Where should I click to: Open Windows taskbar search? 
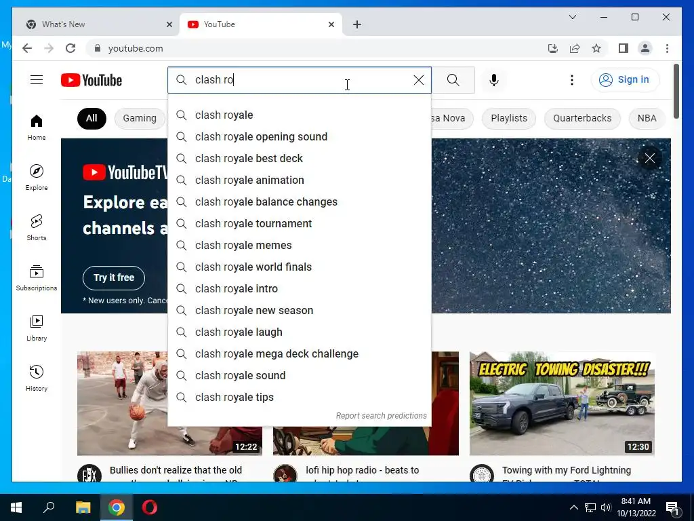click(49, 507)
